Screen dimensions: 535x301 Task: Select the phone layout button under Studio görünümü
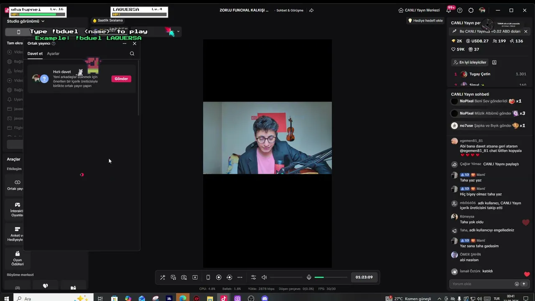coord(18,32)
